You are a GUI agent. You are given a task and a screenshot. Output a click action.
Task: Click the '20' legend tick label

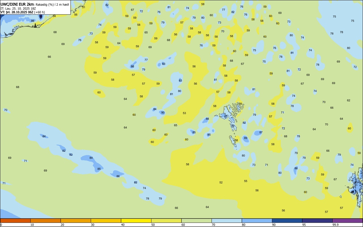62,225
